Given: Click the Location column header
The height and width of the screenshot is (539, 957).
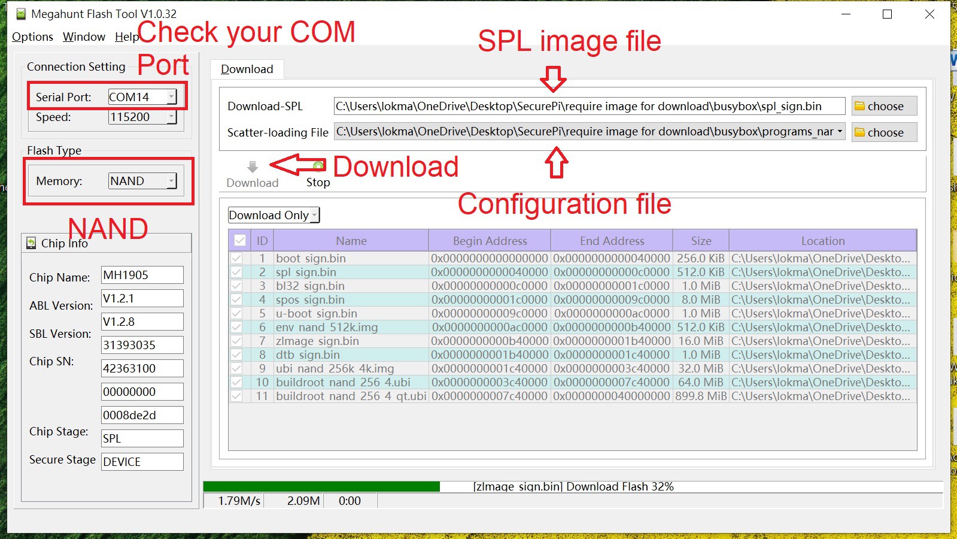Looking at the screenshot, I should click(x=822, y=241).
